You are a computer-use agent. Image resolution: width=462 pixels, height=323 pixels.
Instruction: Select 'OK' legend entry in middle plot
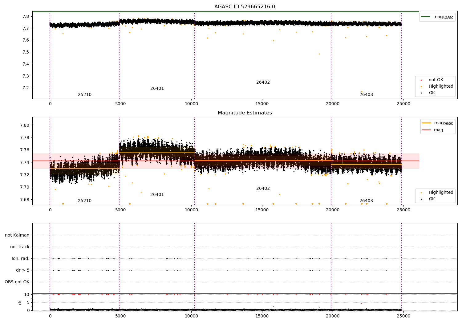point(428,199)
